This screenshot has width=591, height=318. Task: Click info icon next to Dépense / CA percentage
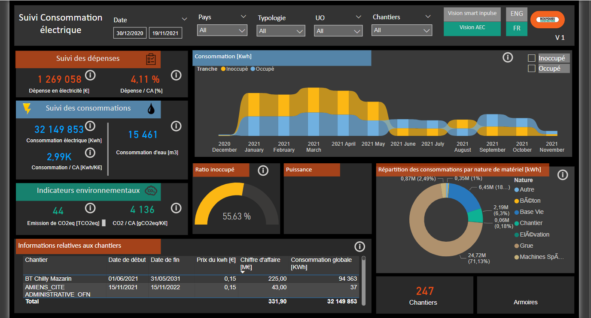176,75
